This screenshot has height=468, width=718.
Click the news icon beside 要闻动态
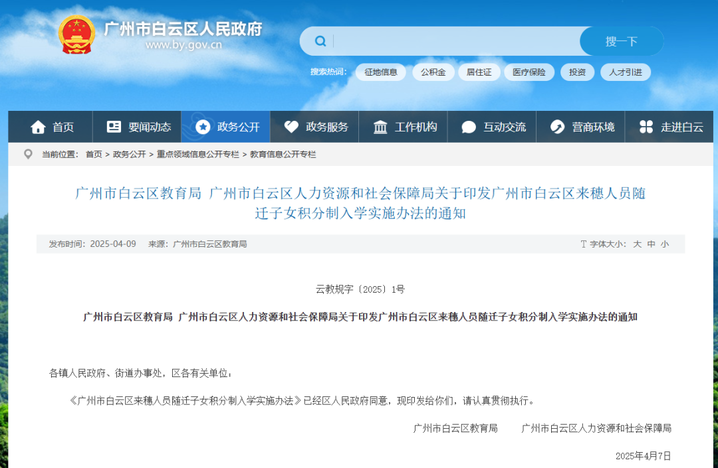pos(114,127)
